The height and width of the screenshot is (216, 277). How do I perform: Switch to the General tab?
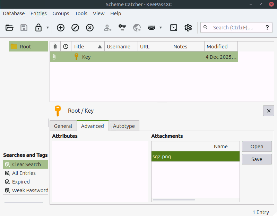coord(63,126)
